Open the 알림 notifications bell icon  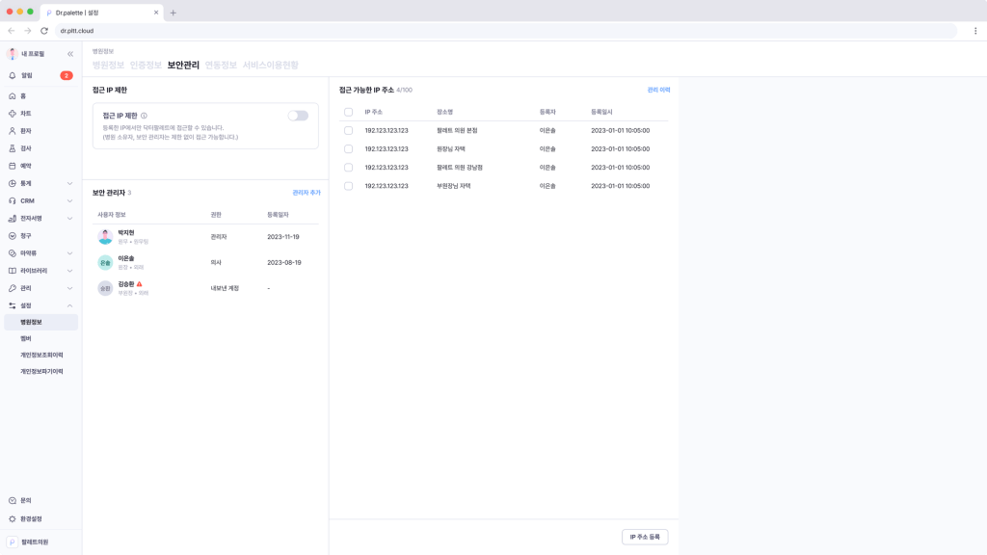pyautogui.click(x=13, y=75)
